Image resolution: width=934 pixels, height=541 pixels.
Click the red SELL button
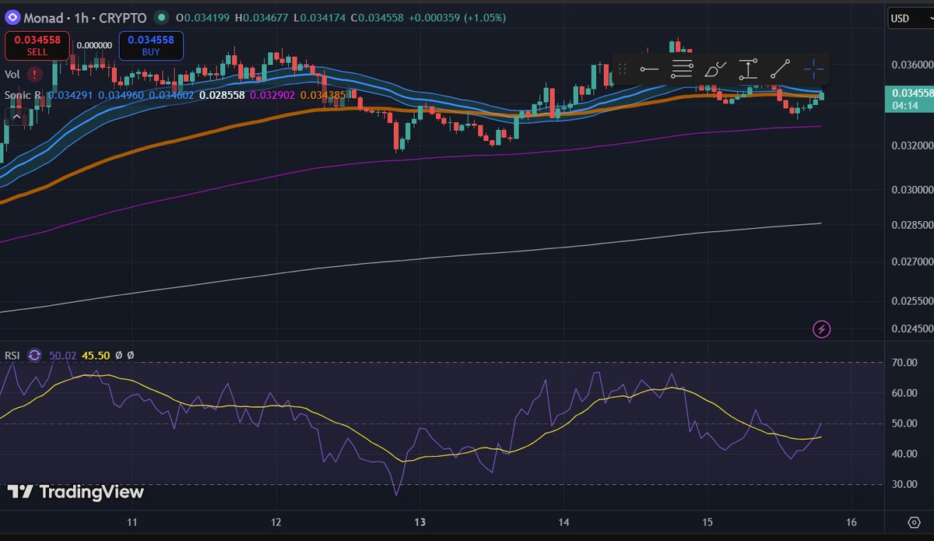[37, 46]
